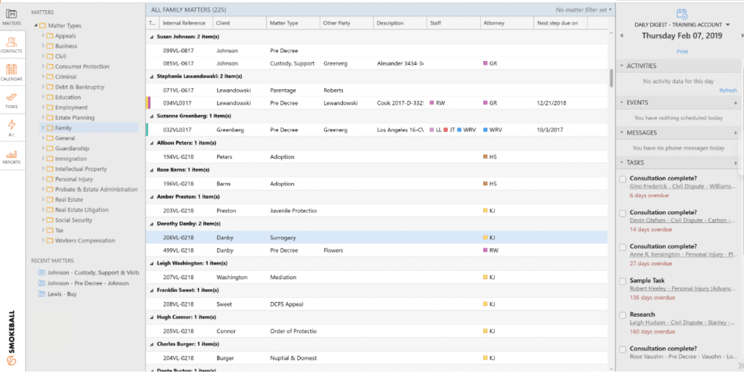The image size is (744, 377).
Task: Check the Sample Task checkbox
Action: pos(623,282)
